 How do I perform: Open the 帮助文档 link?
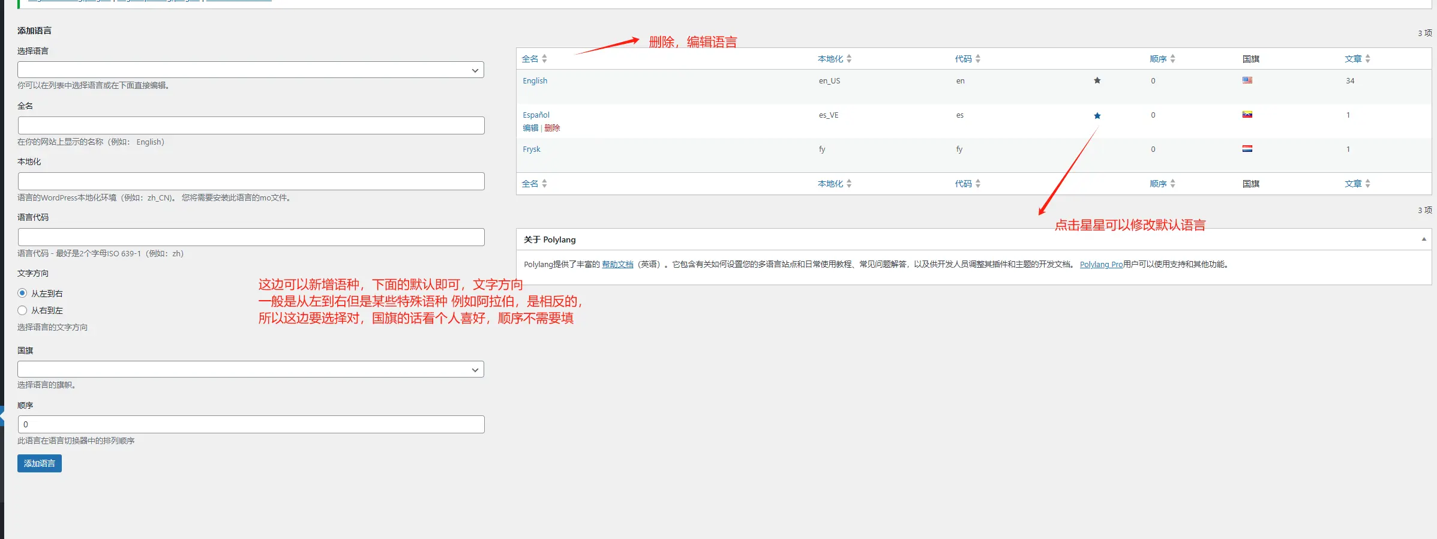click(617, 265)
